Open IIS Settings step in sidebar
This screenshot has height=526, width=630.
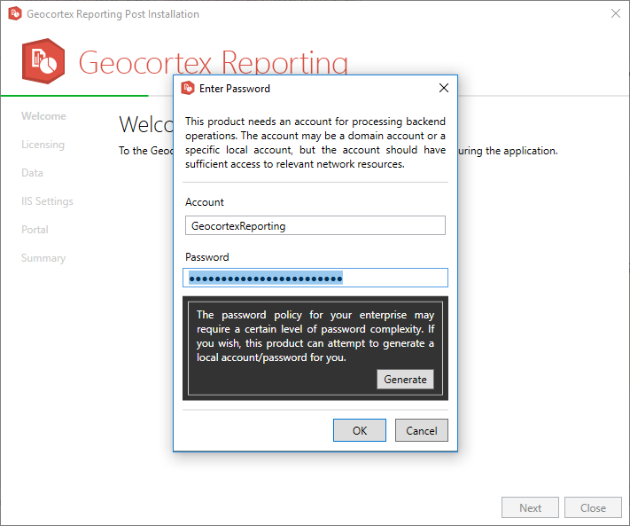(x=48, y=201)
